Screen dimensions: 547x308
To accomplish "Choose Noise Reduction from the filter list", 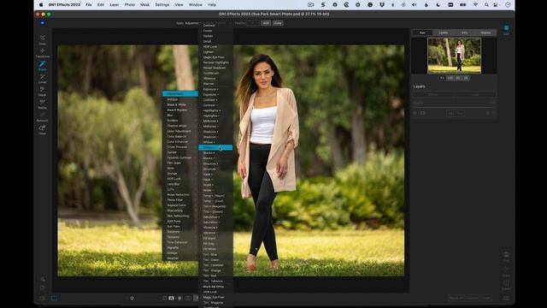I will 180,194.
